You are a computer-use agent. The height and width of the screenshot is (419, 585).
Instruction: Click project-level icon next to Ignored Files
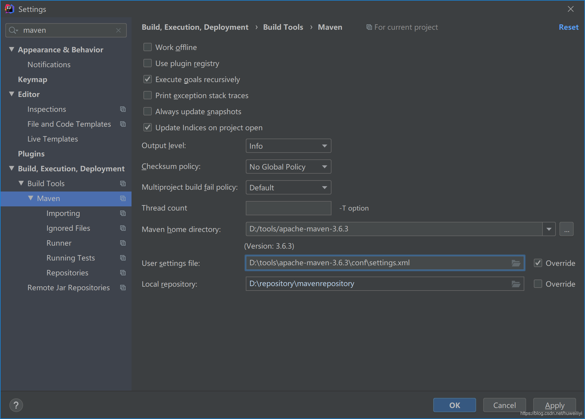[123, 228]
